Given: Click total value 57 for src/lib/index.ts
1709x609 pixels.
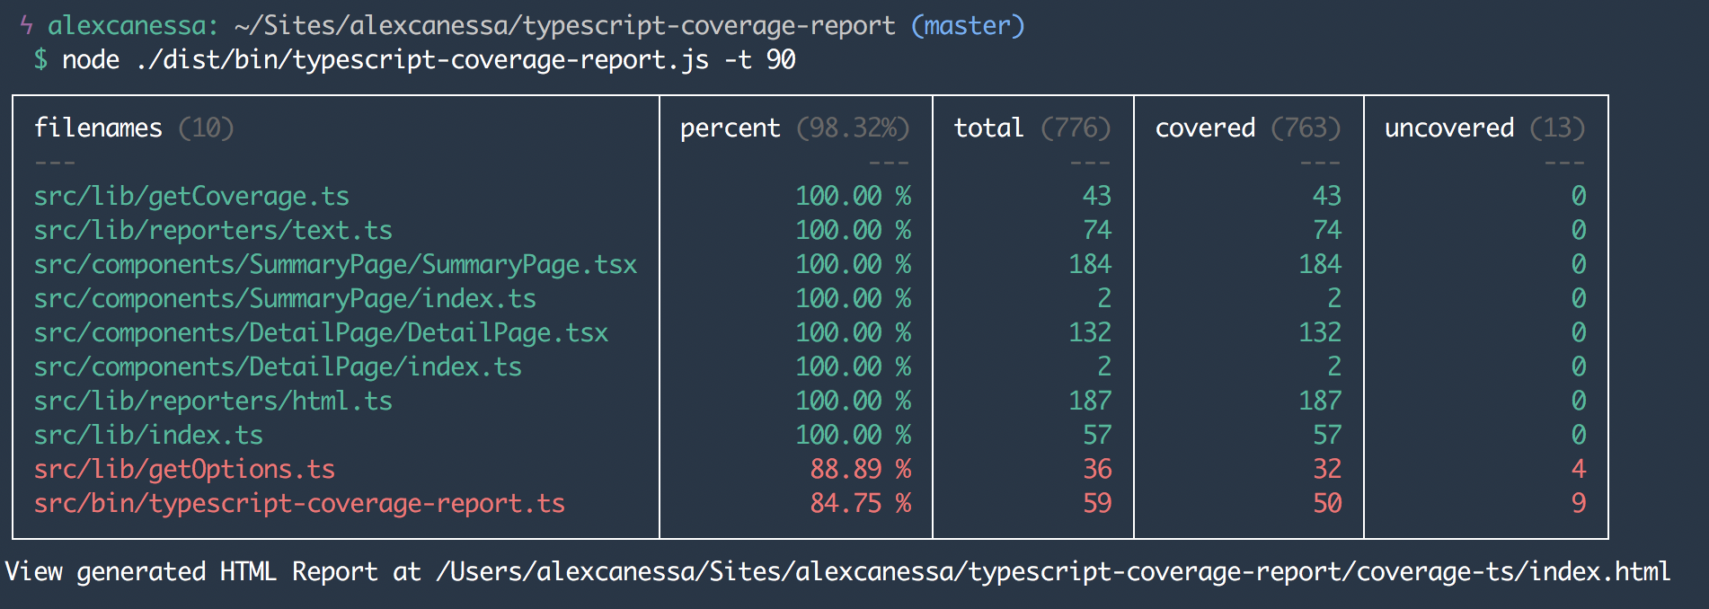Looking at the screenshot, I should tap(1097, 436).
